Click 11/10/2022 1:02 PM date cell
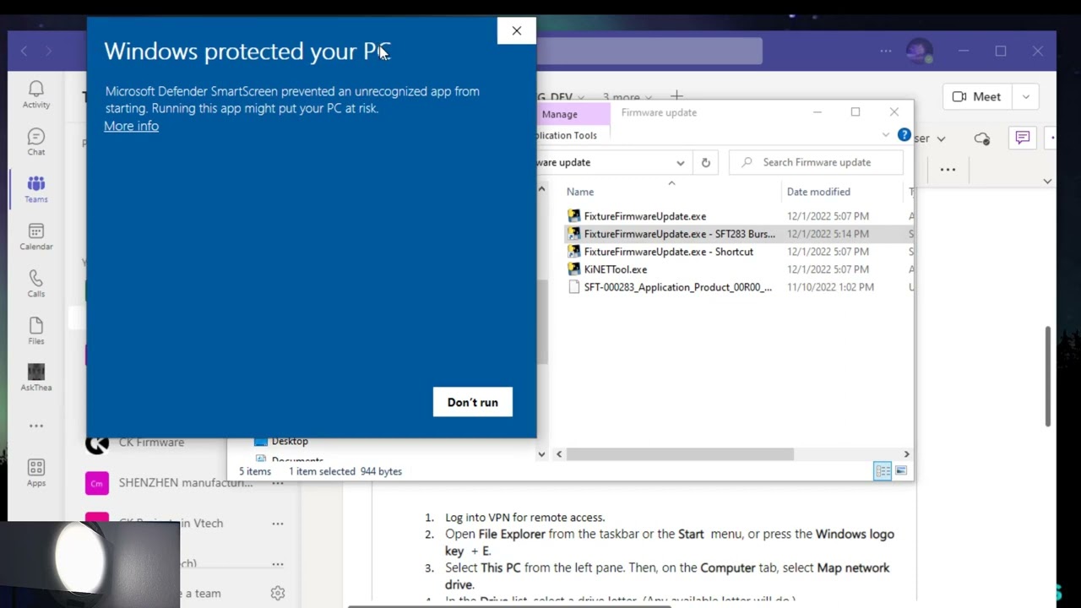Viewport: 1081px width, 608px height. pos(830,287)
